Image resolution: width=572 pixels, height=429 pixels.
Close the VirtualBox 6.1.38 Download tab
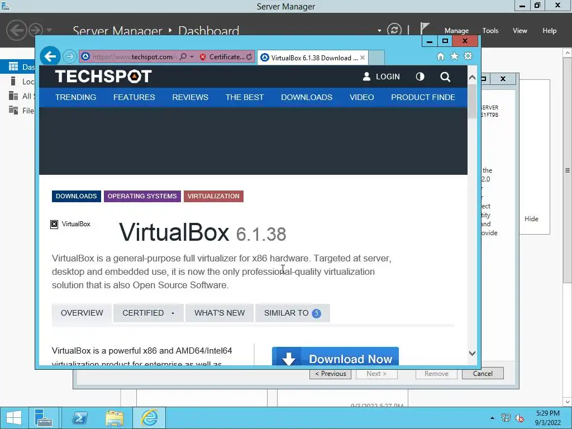362,58
